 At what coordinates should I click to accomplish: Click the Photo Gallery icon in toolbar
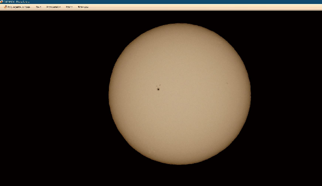tap(5, 7)
